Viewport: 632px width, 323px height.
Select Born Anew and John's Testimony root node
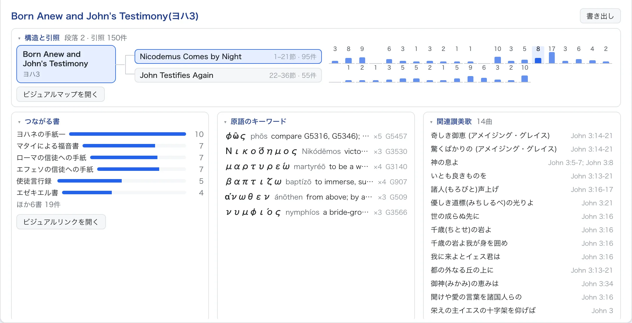[66, 64]
